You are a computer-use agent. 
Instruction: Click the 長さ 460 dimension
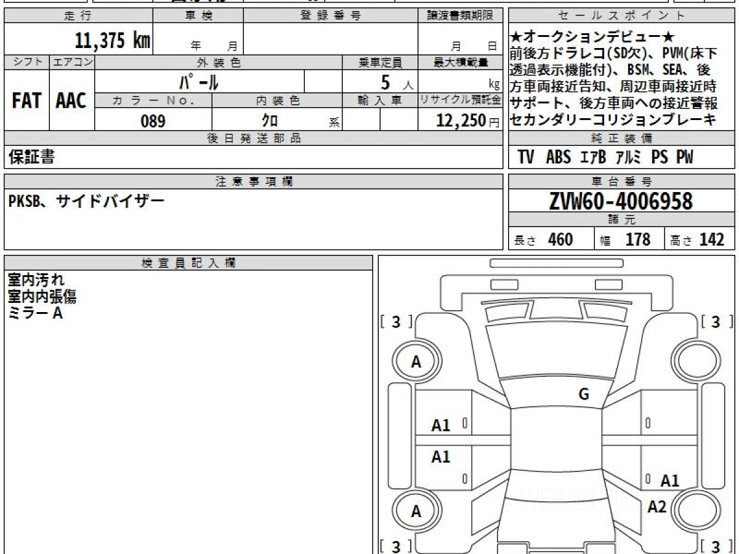tap(543, 239)
